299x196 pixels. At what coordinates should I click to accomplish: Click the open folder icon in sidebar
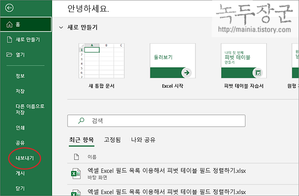click(x=9, y=55)
